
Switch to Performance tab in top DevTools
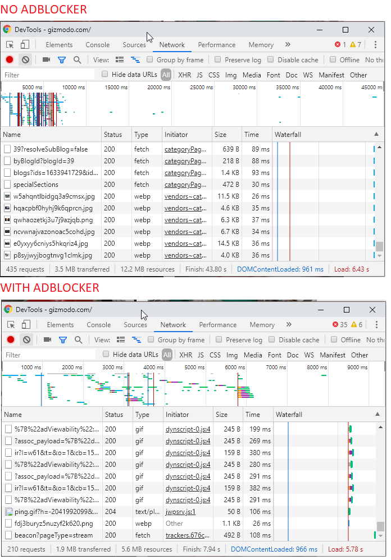coord(217,45)
